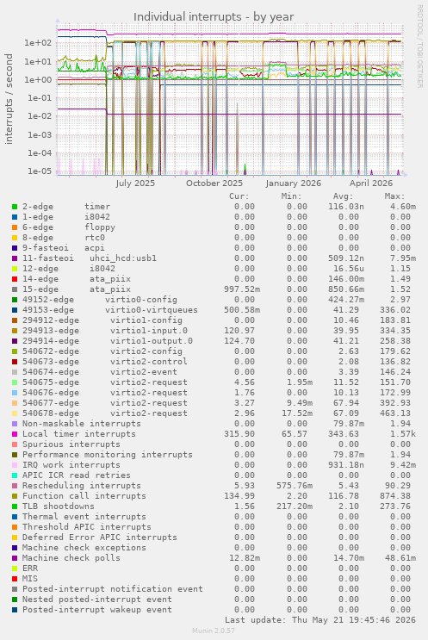Click the magenta swatch for Local timer interrupts
The height and width of the screenshot is (640, 428).
15,434
